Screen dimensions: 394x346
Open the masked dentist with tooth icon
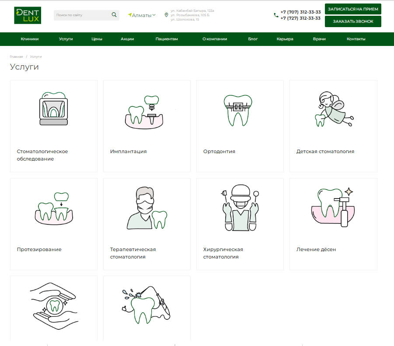point(147,208)
